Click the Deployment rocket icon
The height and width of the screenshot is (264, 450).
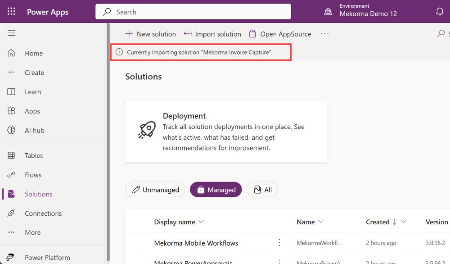(147, 130)
